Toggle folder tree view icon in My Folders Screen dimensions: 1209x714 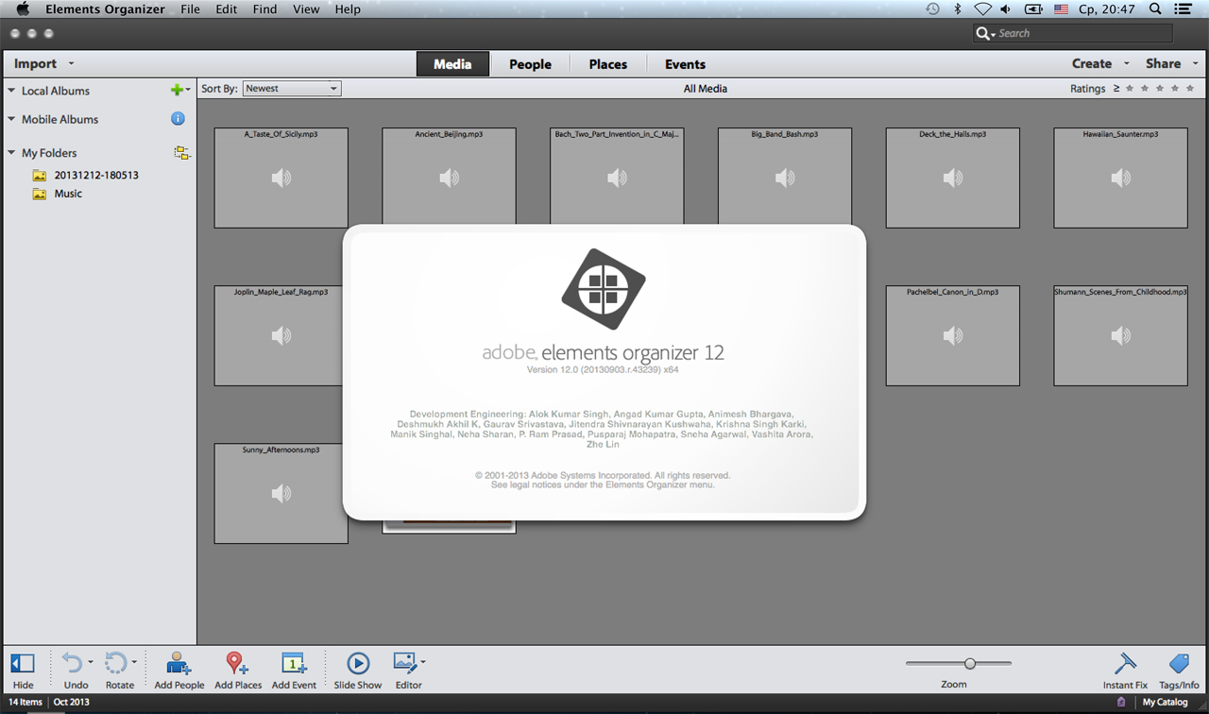click(181, 152)
